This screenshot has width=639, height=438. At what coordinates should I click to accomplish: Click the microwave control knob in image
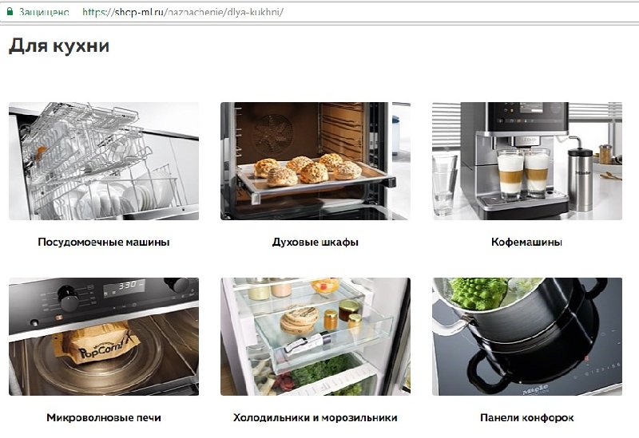(68, 298)
